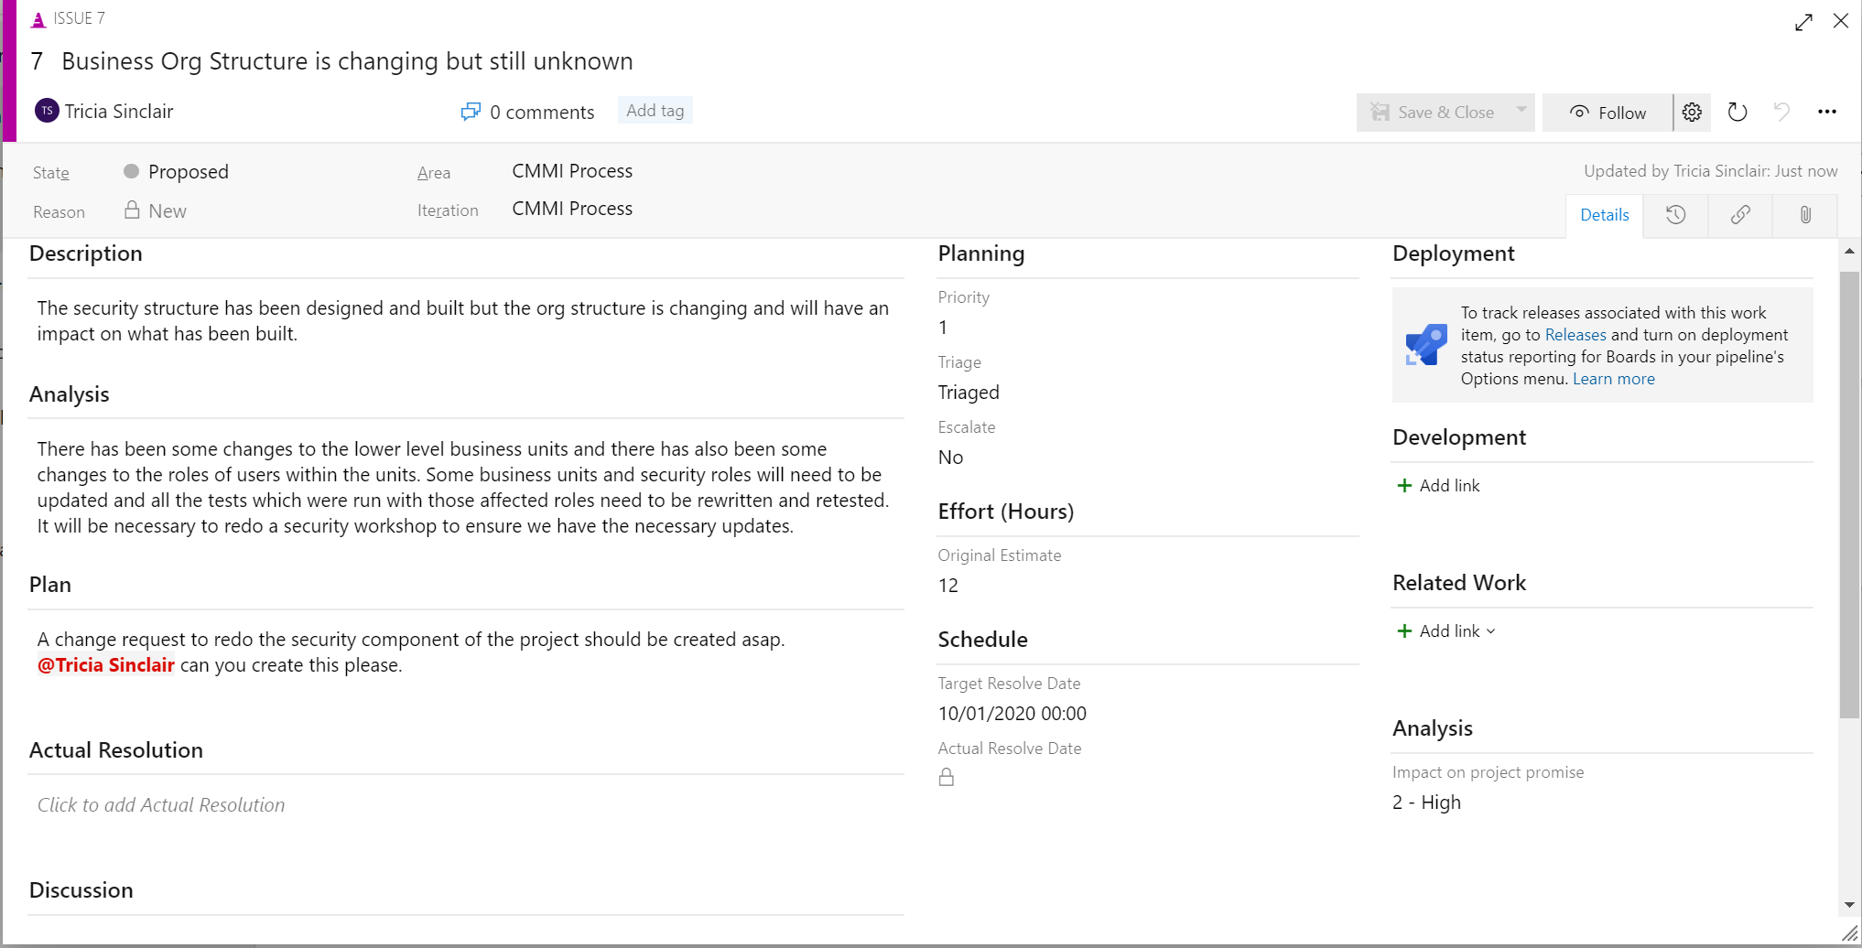This screenshot has width=1862, height=948.
Task: Refresh the work item with the circular arrow icon
Action: tap(1738, 112)
